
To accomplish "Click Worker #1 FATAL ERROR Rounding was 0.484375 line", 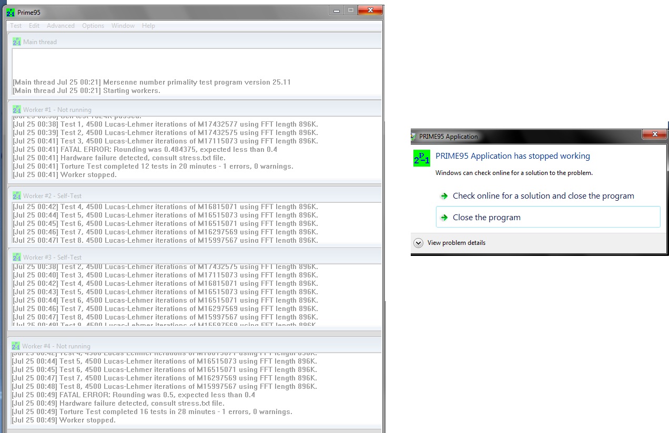I will coord(145,149).
